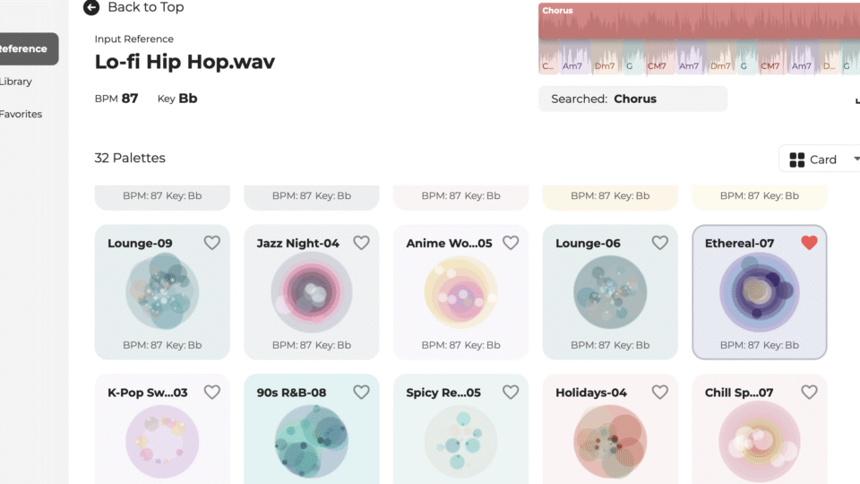Open the Card view dropdown arrow
This screenshot has height=484, width=860.
click(x=856, y=160)
